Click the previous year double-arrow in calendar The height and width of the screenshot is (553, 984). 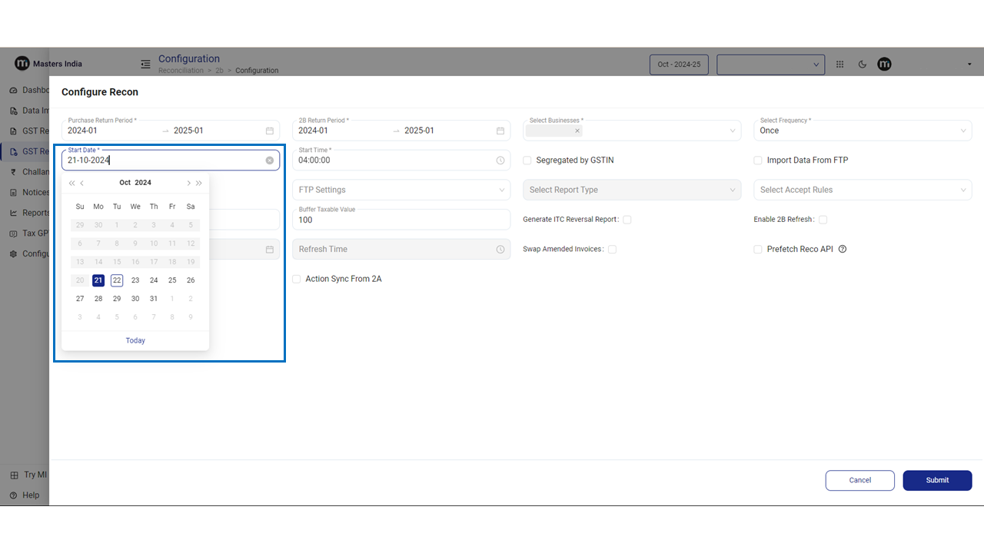72,183
